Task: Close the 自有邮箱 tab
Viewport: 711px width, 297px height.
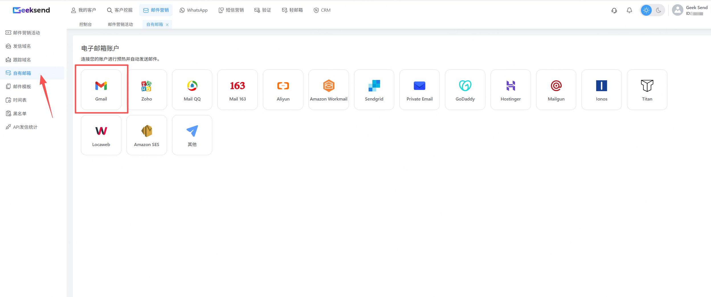Action: click(x=167, y=25)
